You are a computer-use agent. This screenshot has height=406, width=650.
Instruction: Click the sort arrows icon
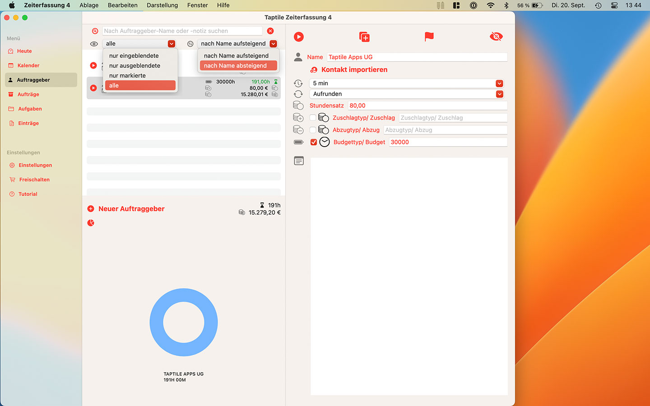[x=190, y=44]
